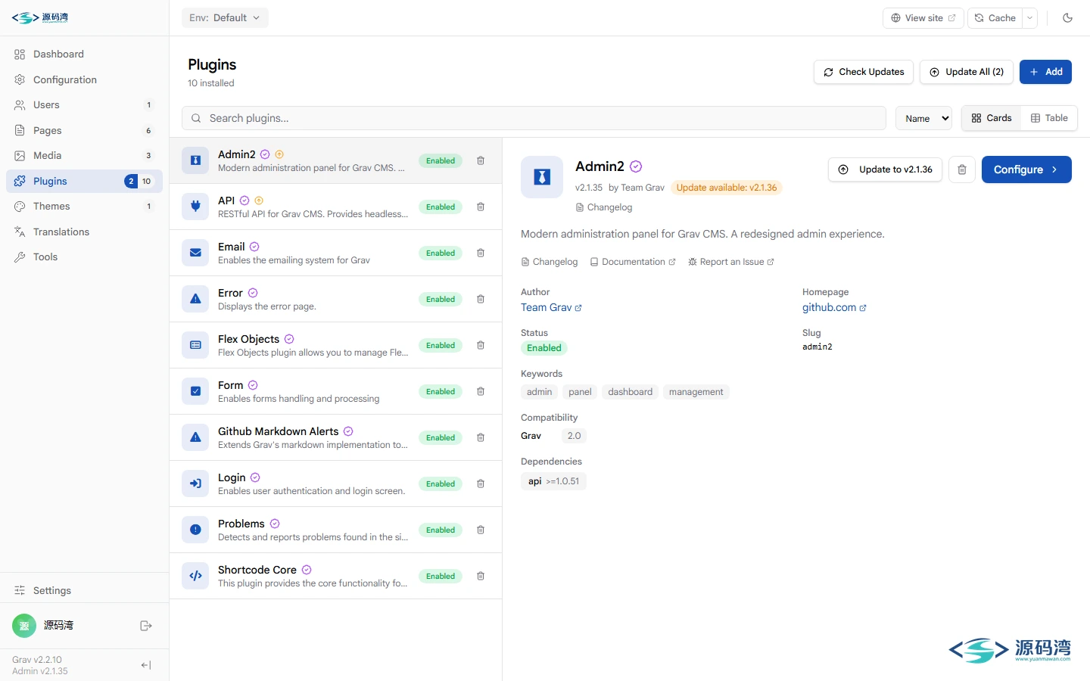Collapse the sidebar with arrow icon
The height and width of the screenshot is (681, 1090).
click(146, 665)
